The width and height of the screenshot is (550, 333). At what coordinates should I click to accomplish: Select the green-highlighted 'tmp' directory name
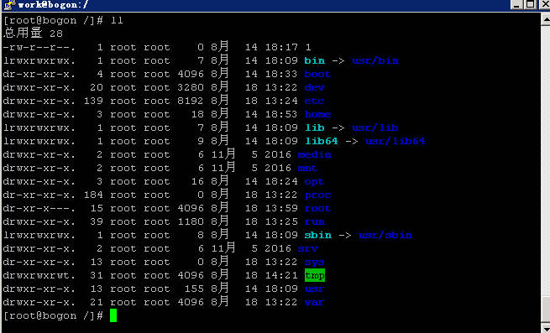click(315, 275)
